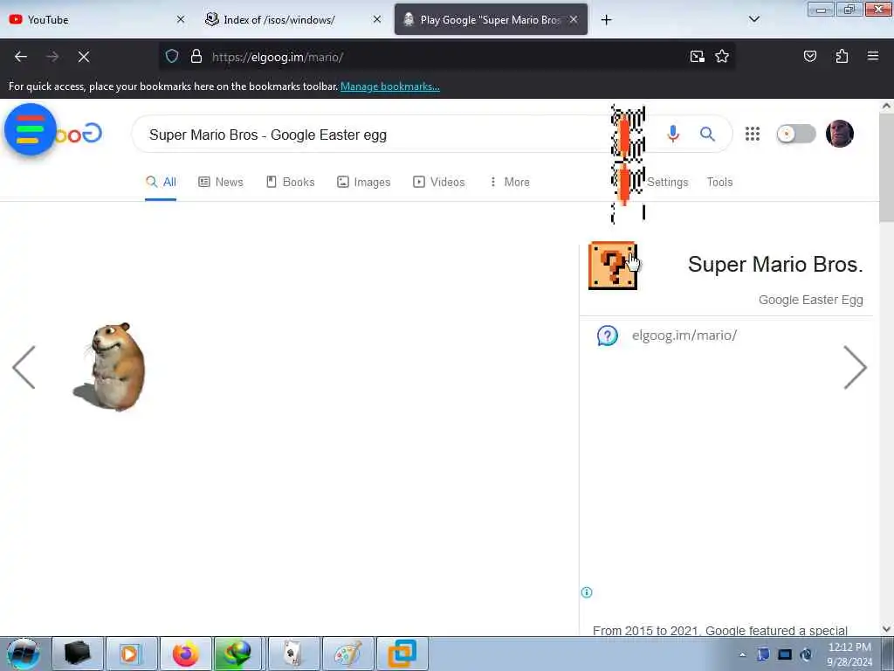894x671 pixels.
Task: Select the Books search tab
Action: (x=290, y=182)
